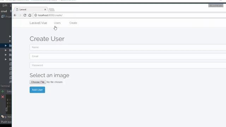The width and height of the screenshot is (226, 127).
Task: Click the green plus icon in Terminal panel
Action: point(2,91)
